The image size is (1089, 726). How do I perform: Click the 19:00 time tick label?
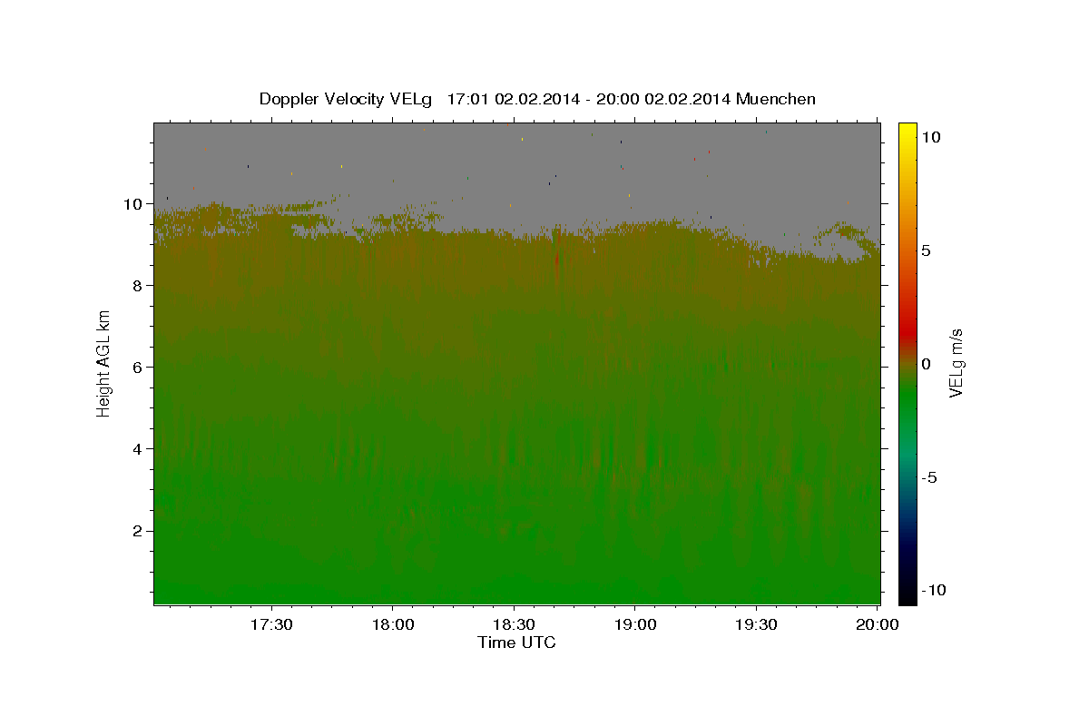point(634,624)
